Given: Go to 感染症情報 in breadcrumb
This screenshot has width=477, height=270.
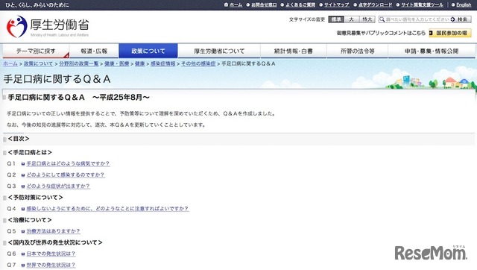Looking at the screenshot, I should [163, 63].
